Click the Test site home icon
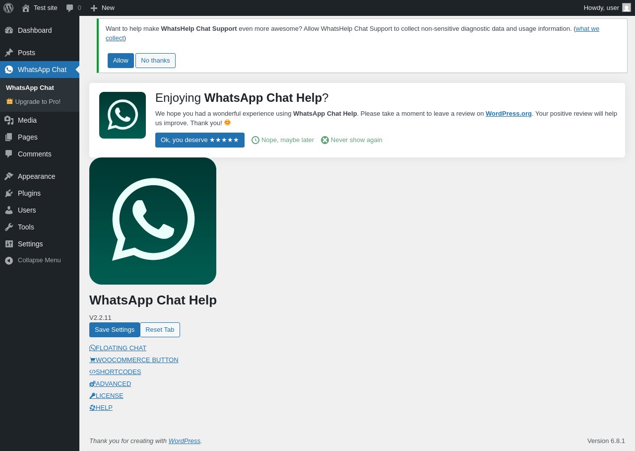 click(25, 8)
